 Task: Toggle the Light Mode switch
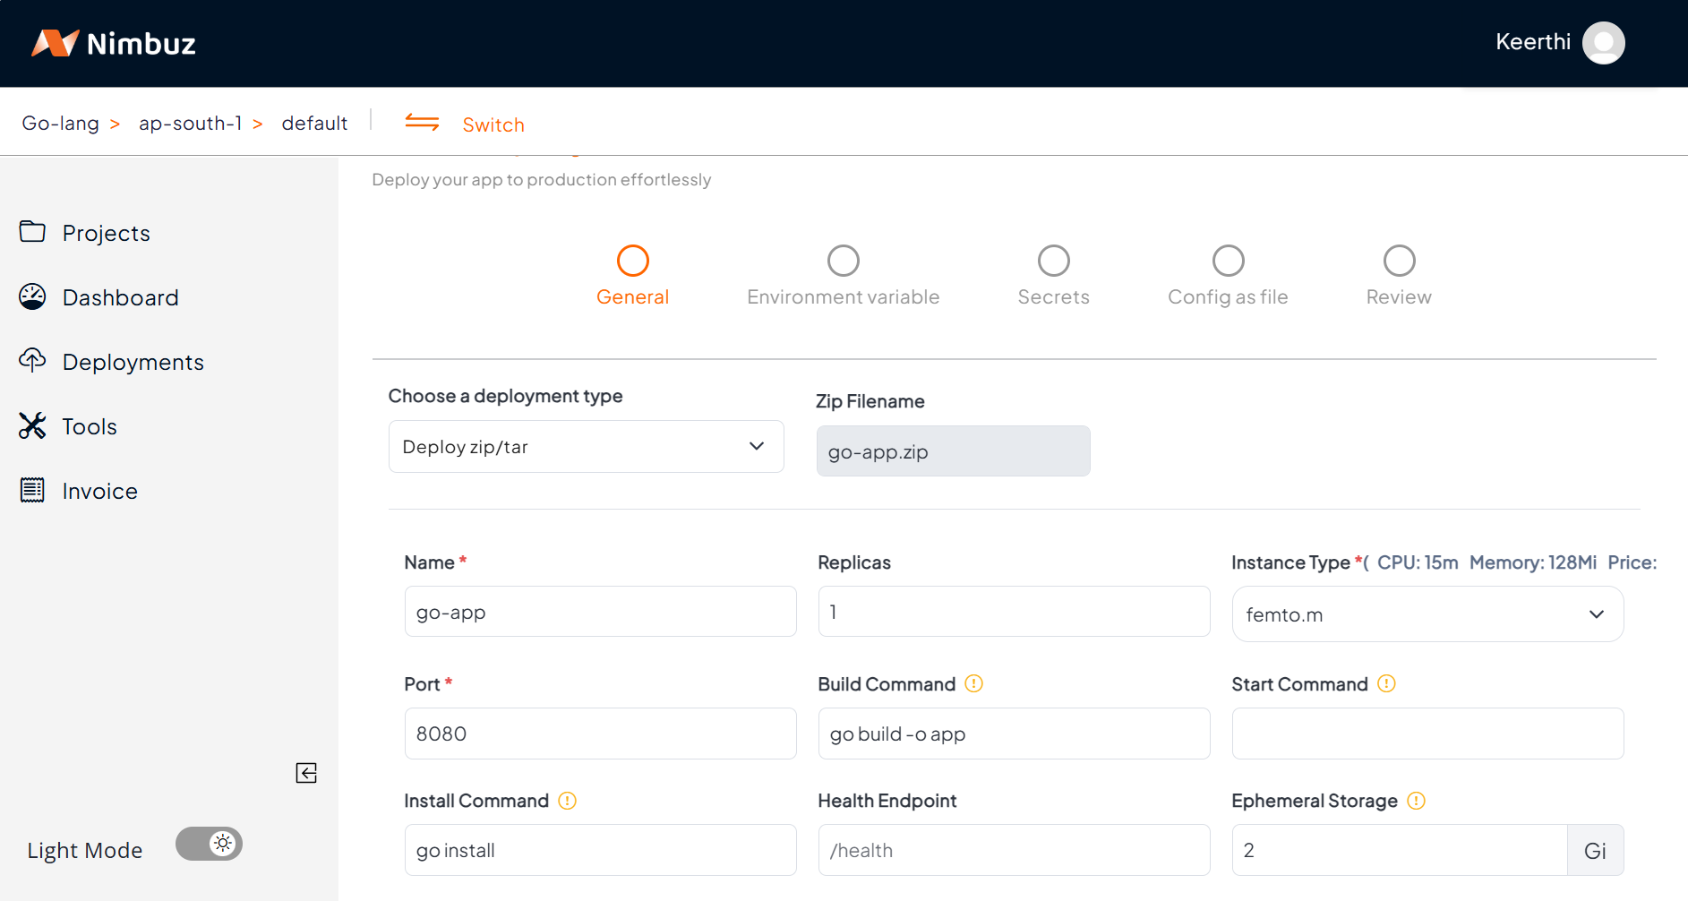(209, 844)
